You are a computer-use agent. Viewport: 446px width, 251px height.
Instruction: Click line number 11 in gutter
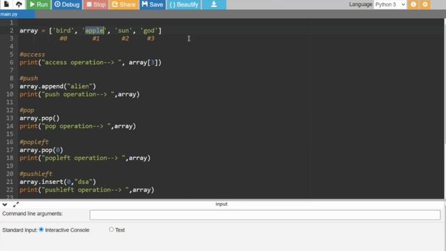coord(10,102)
